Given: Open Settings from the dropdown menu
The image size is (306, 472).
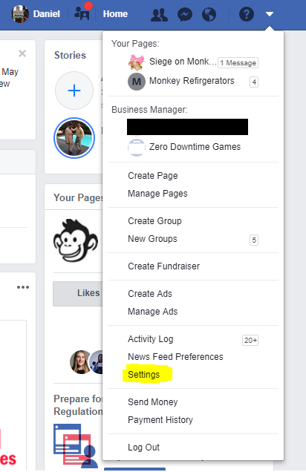Looking at the screenshot, I should (143, 375).
